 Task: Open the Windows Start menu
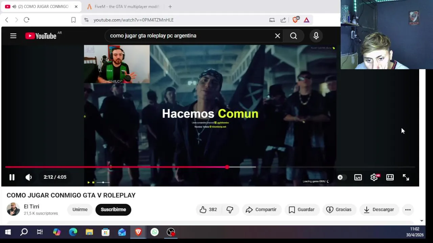click(8, 232)
